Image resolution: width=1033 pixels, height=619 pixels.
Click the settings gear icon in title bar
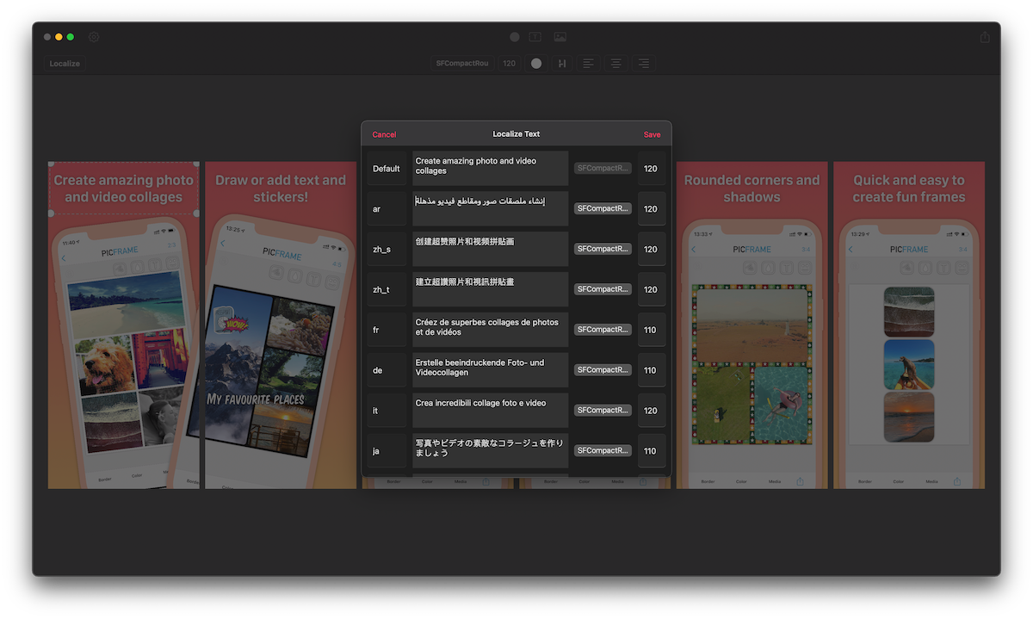pyautogui.click(x=94, y=37)
